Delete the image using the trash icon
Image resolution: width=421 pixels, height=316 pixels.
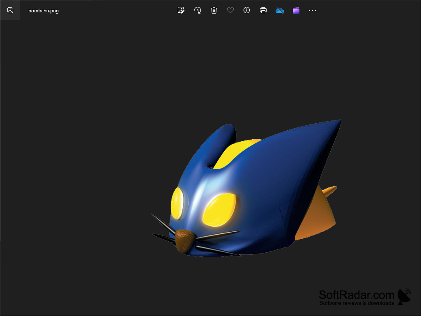pyautogui.click(x=214, y=11)
